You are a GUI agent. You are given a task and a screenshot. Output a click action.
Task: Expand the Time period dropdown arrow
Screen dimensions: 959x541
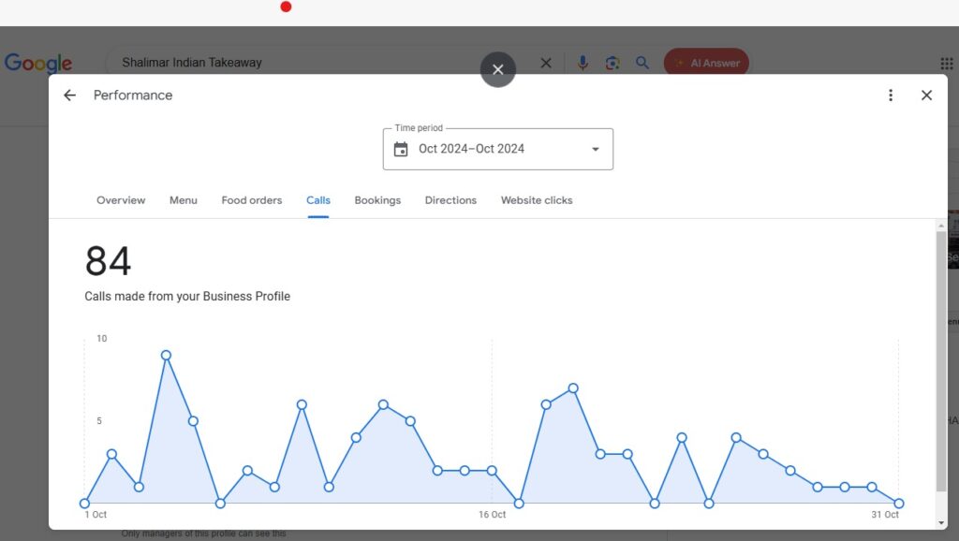pos(595,150)
